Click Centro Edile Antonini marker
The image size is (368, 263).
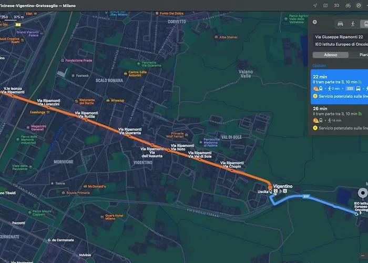tap(125, 74)
